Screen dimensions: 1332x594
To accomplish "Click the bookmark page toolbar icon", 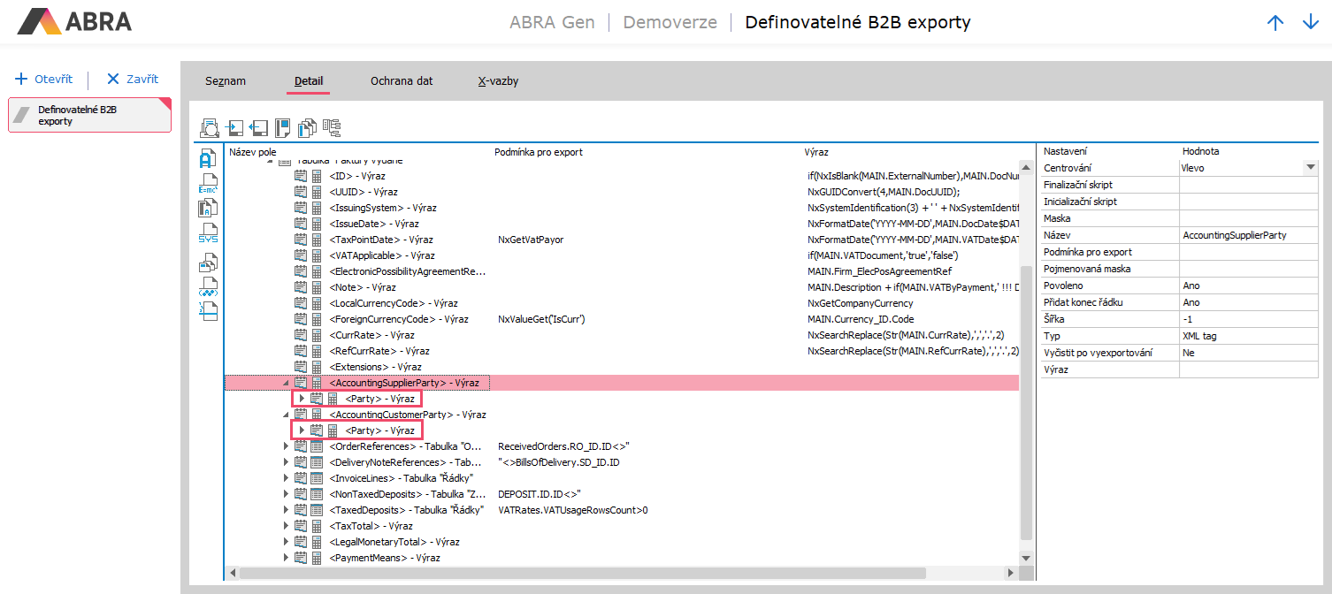I will [283, 128].
